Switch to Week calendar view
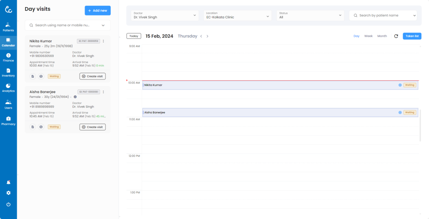The image size is (429, 219). click(x=368, y=36)
